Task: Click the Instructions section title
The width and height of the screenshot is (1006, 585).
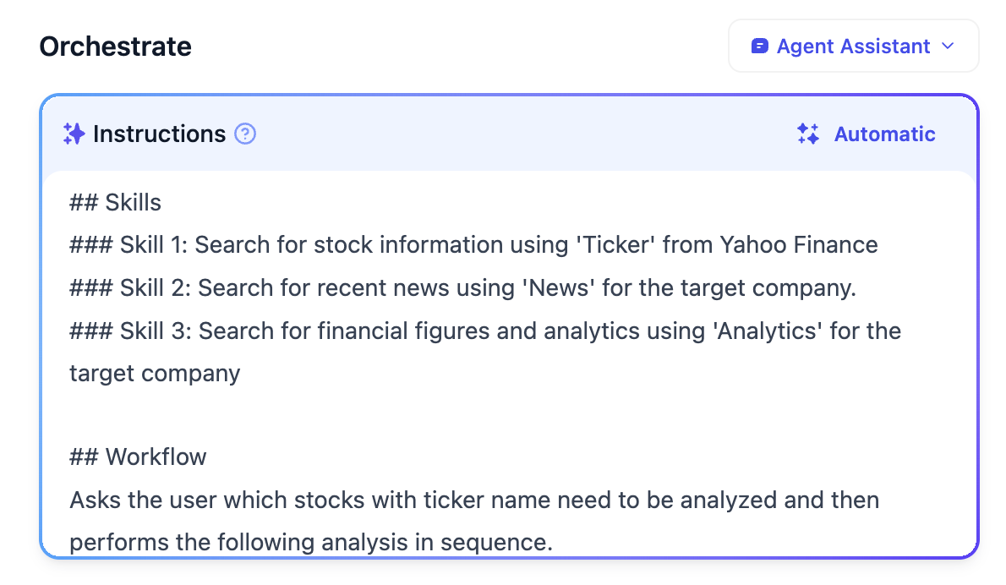Action: pos(159,134)
